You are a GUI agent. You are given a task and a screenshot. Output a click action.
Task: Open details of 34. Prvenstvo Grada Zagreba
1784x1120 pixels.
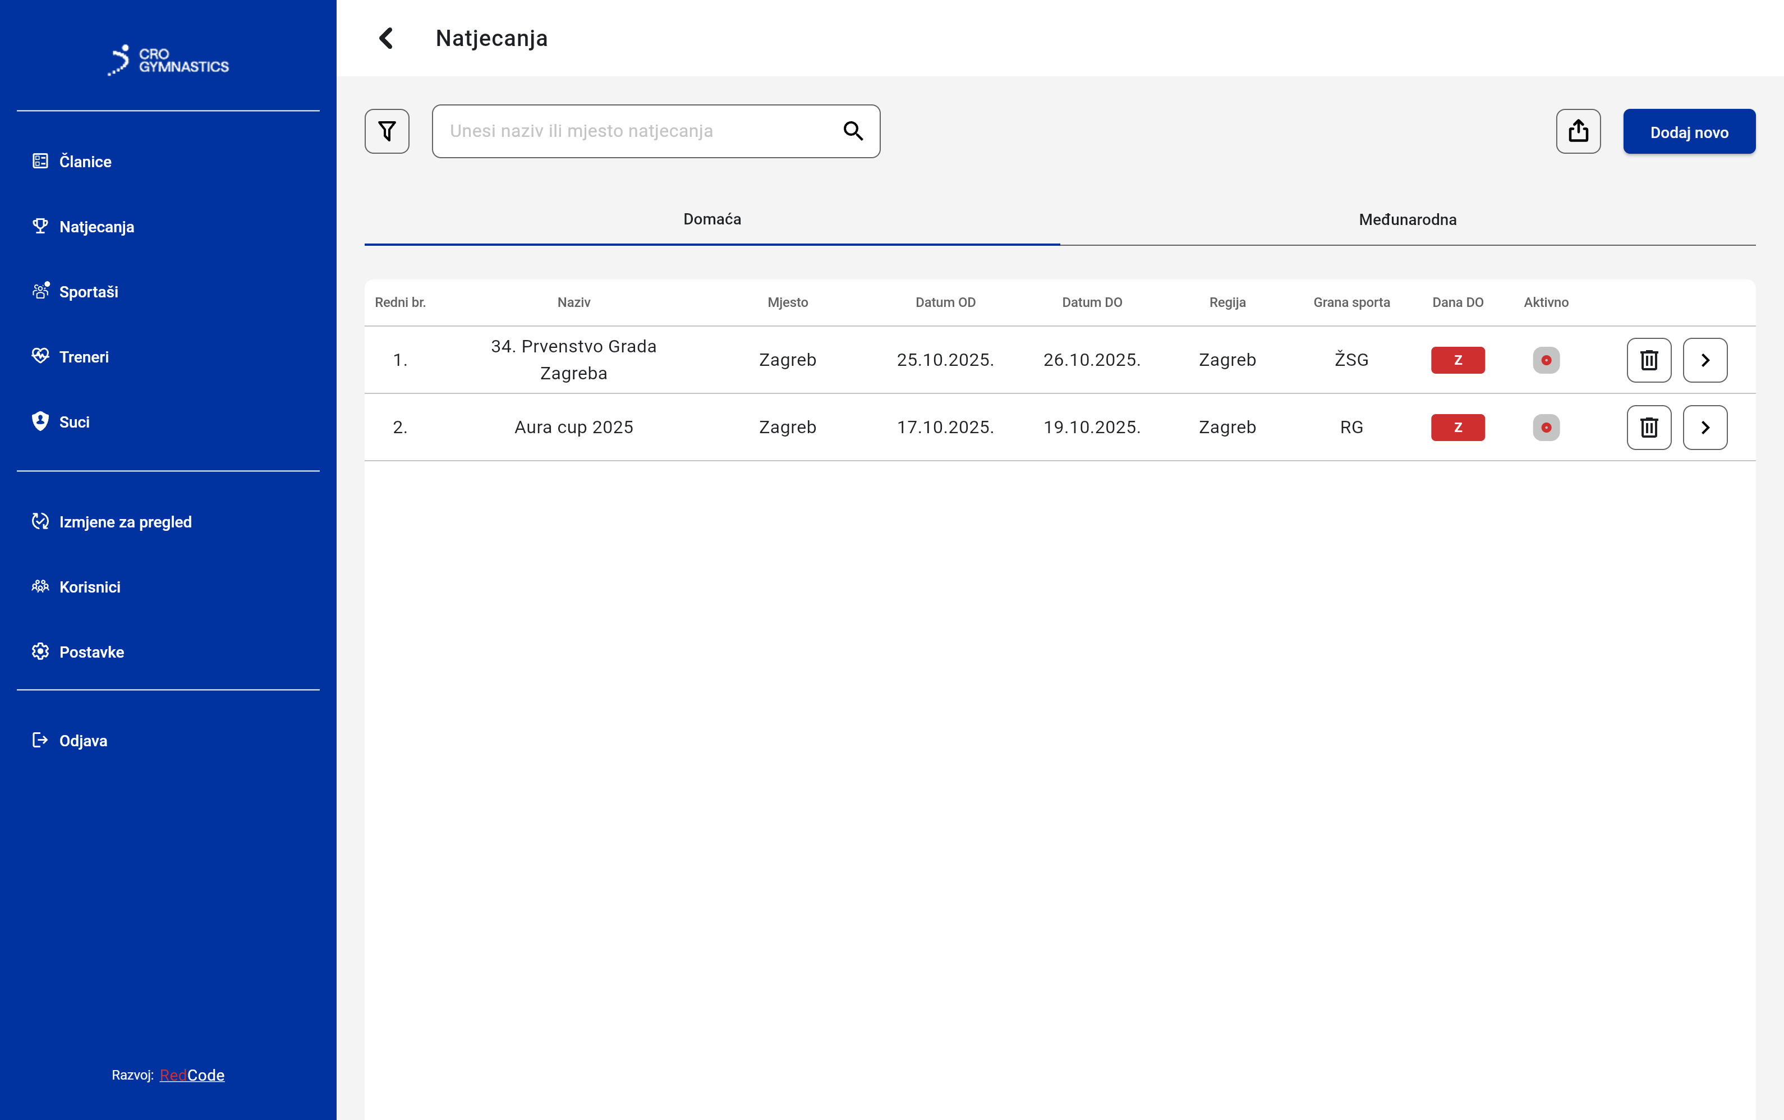[x=1705, y=360]
